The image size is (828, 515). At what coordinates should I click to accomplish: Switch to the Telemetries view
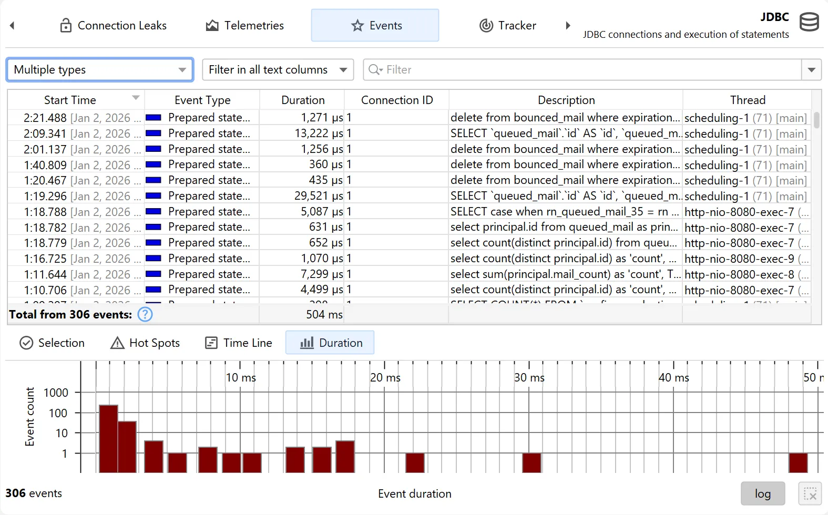click(x=244, y=25)
